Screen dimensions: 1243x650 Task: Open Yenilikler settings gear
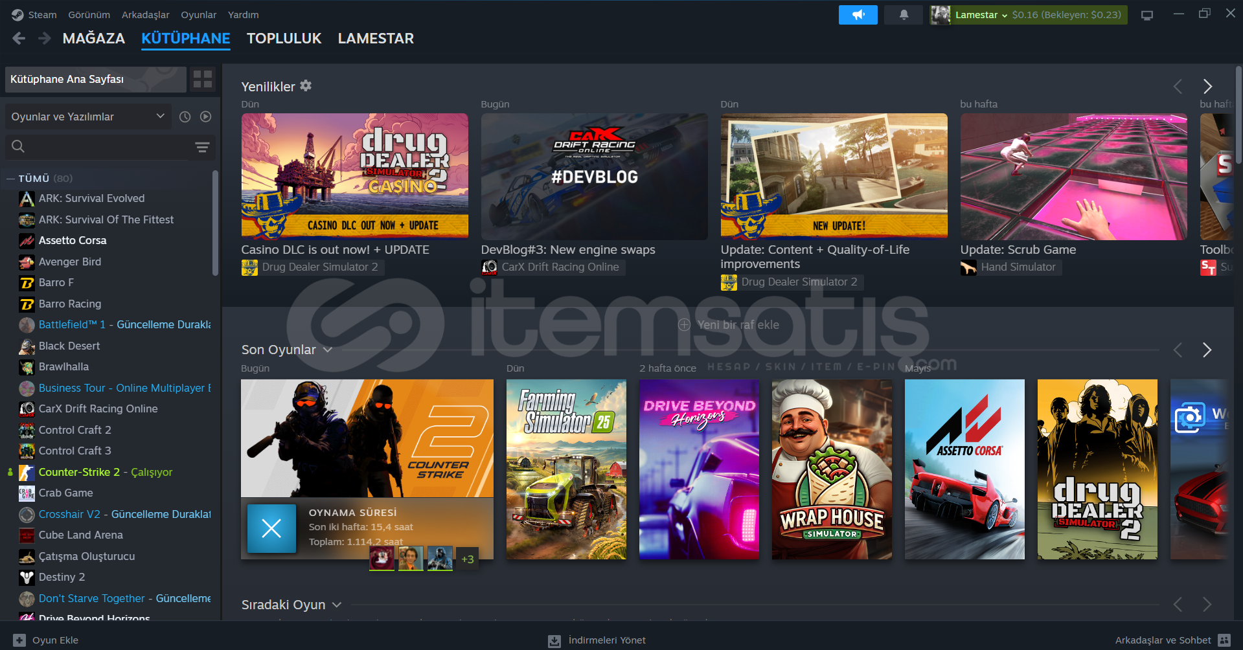click(306, 85)
